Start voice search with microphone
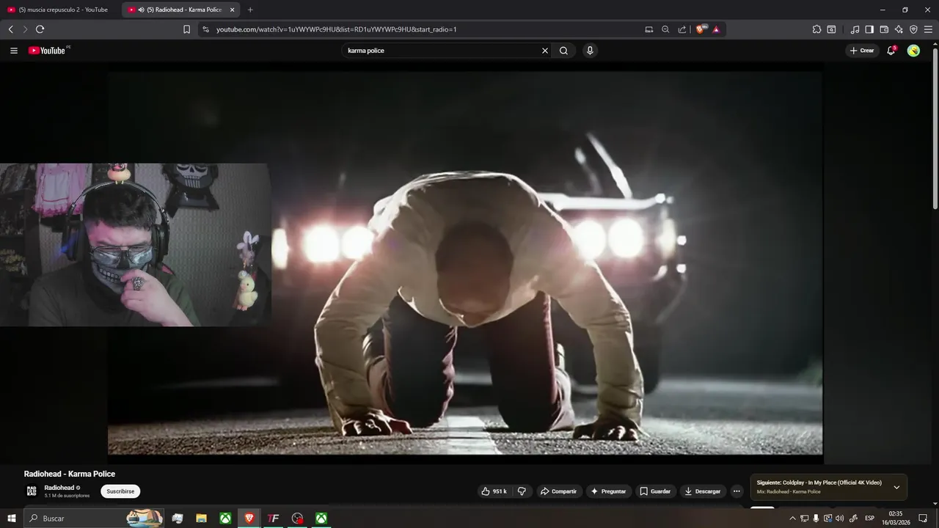Image resolution: width=939 pixels, height=528 pixels. coord(590,51)
